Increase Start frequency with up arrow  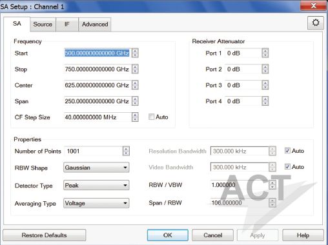135,51
